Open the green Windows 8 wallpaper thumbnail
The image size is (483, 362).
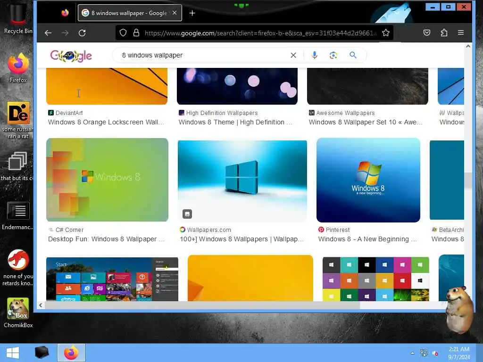point(107,180)
